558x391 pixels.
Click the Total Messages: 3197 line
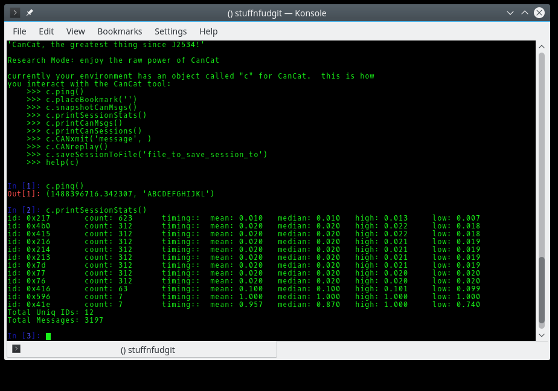[56, 320]
